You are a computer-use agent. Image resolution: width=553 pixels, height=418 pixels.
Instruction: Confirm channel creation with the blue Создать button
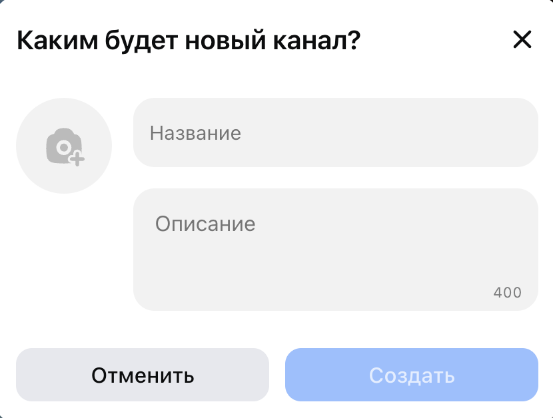[x=411, y=375]
